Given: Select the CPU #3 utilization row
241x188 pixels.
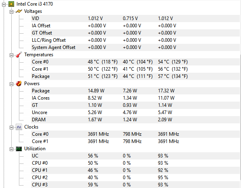Looking at the screenshot, I should pyautogui.click(x=135, y=185).
